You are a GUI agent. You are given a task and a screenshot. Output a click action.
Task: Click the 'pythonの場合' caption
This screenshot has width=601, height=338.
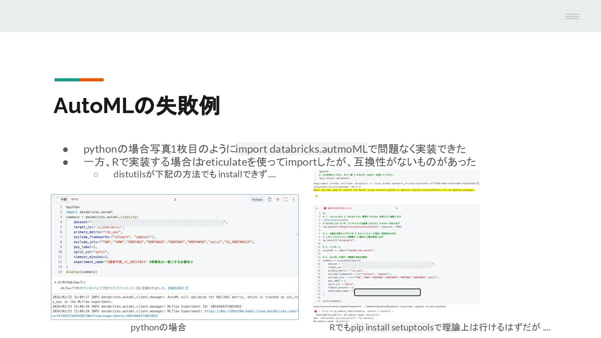click(158, 327)
